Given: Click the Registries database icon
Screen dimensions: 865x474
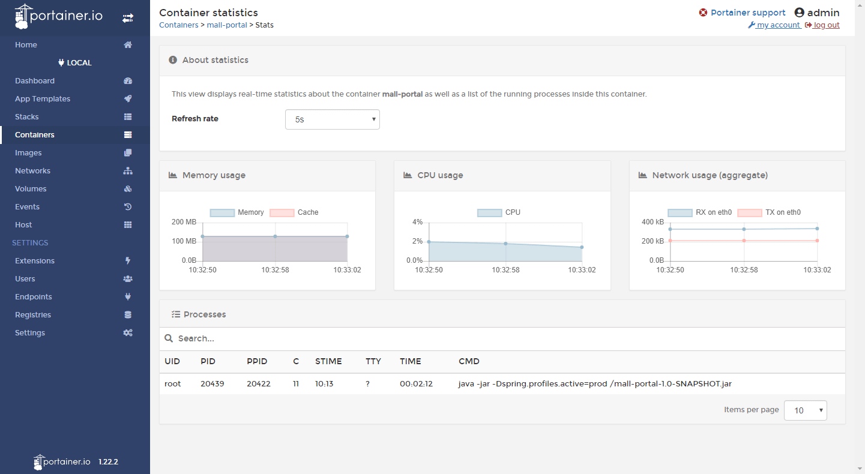Looking at the screenshot, I should (127, 315).
